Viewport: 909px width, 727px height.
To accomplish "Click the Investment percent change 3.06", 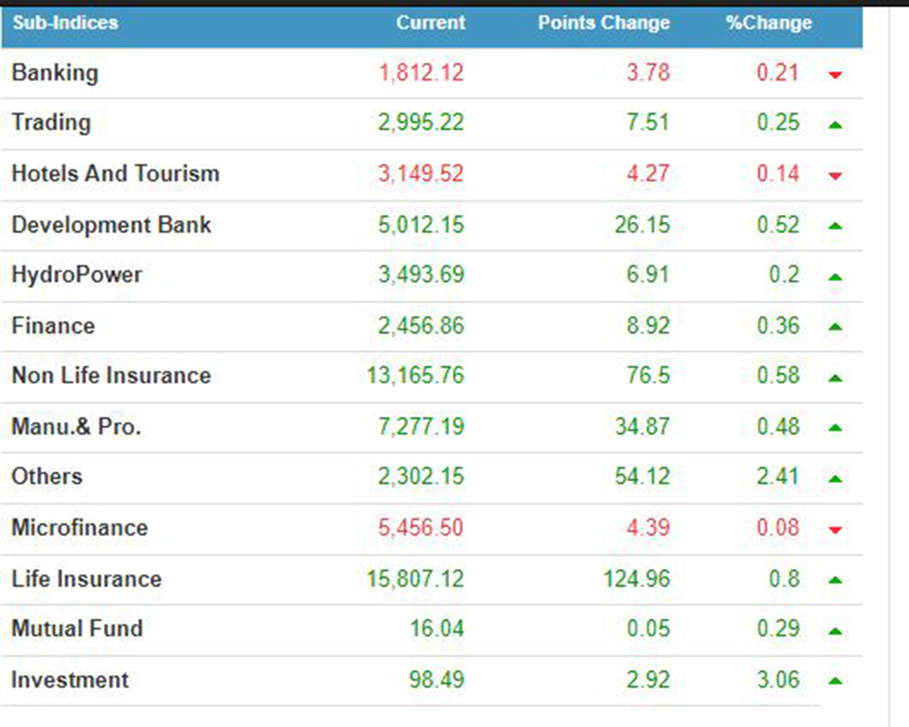I will pyautogui.click(x=778, y=679).
